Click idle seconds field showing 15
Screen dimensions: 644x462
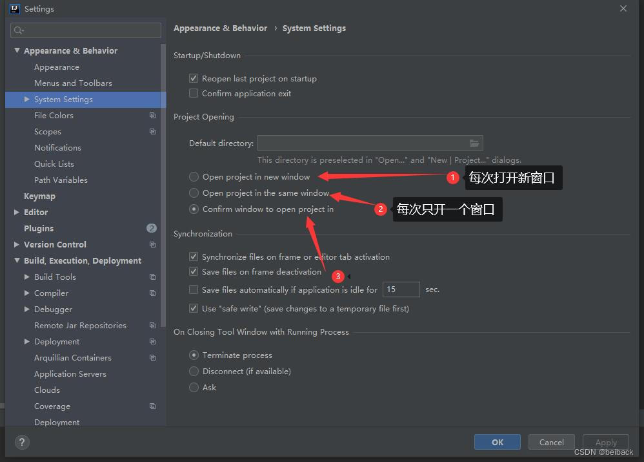point(401,289)
